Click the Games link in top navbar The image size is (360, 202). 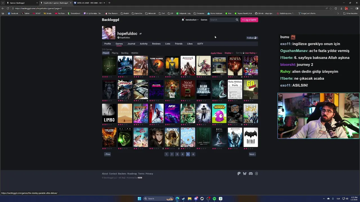click(204, 20)
